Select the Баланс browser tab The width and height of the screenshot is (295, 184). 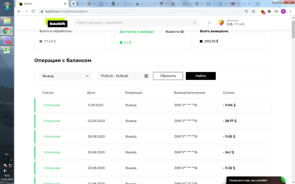[x=42, y=4]
